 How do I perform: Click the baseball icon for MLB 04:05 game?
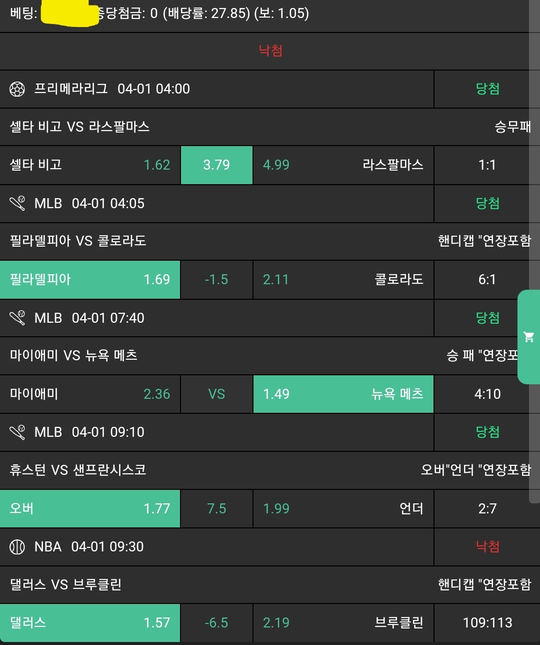[x=17, y=204]
